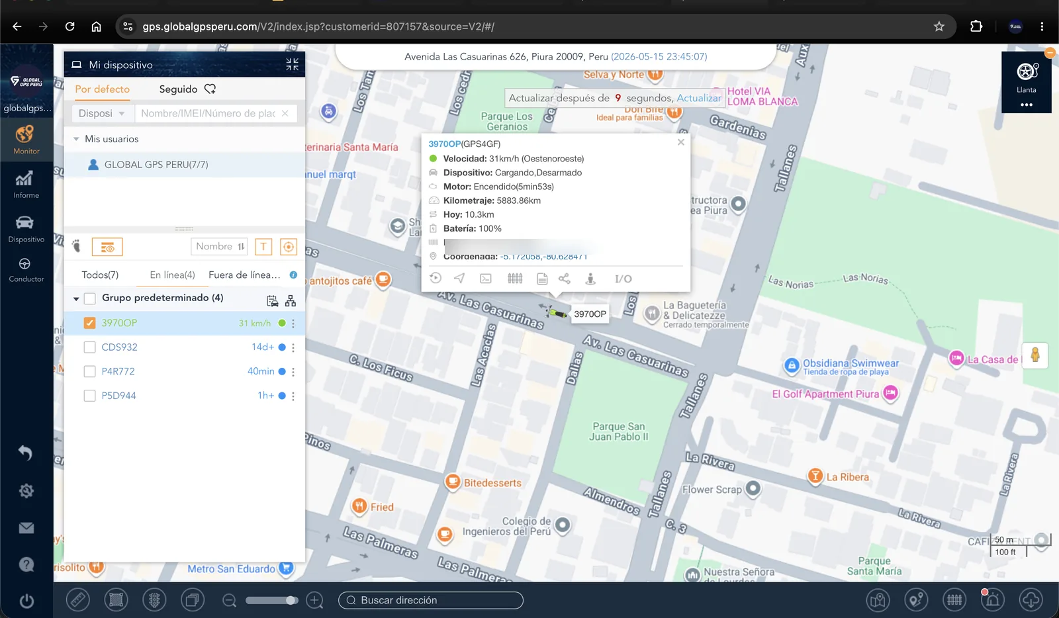Show the En línea(4) device tab
This screenshot has width=1059, height=618.
tap(172, 275)
